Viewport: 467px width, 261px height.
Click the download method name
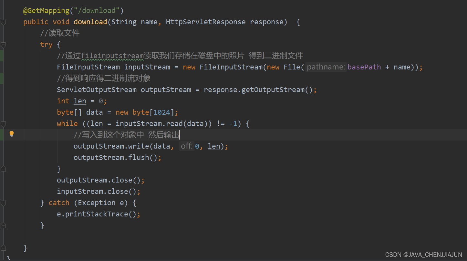90,22
